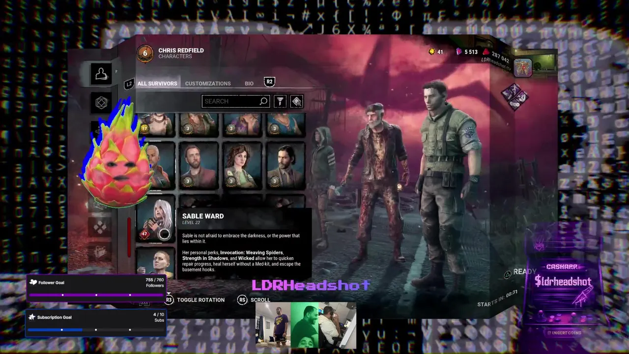Viewport: 629px width, 354px height.
Task: Click the READY button
Action: tap(525, 271)
